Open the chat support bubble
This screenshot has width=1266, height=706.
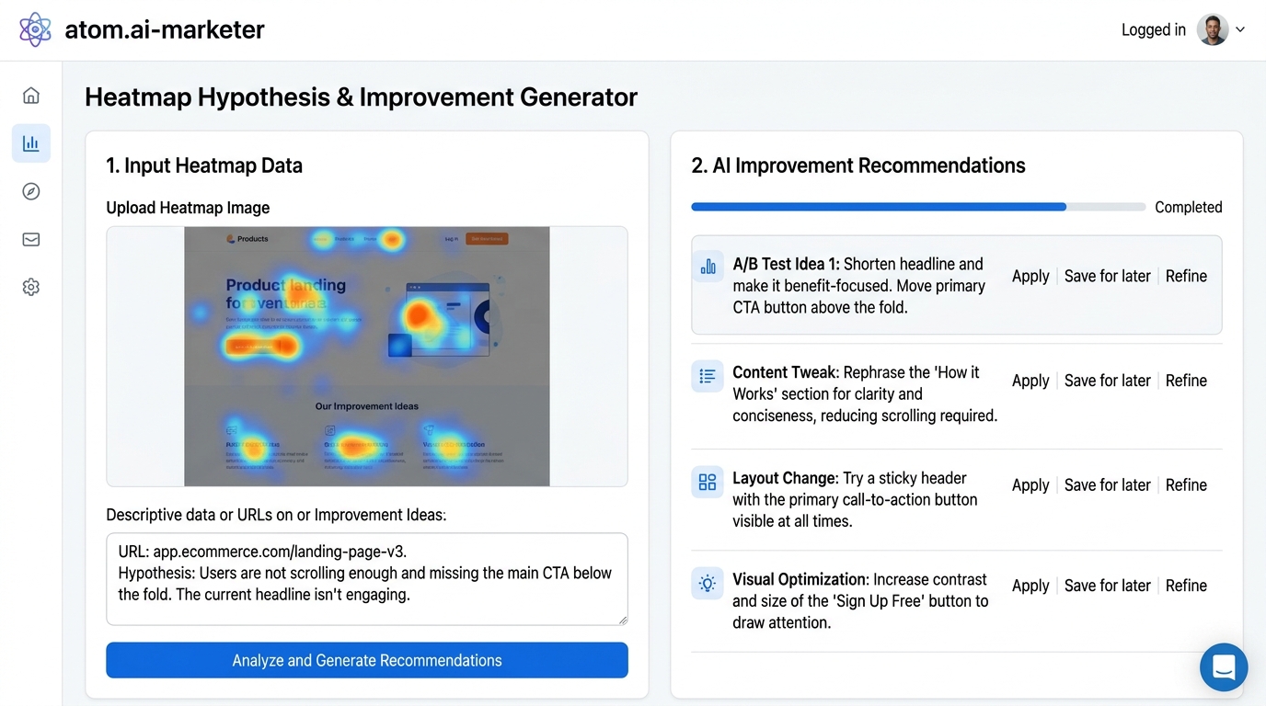1224,667
